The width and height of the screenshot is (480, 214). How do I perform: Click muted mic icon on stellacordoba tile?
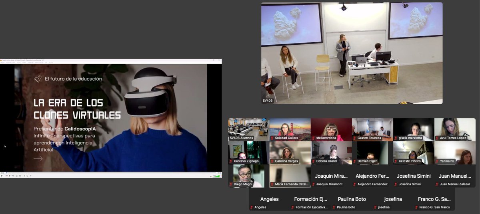(x=314, y=138)
